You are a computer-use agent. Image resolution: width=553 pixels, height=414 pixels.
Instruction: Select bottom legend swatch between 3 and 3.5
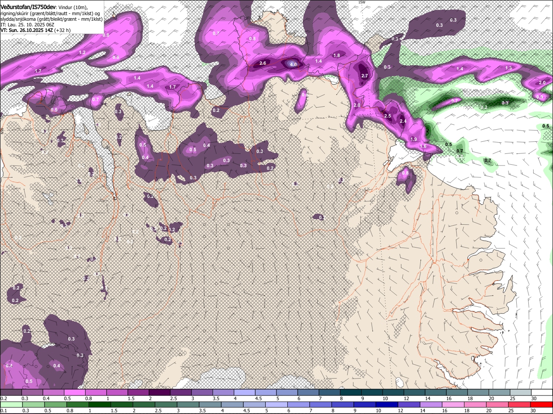tap(188, 404)
